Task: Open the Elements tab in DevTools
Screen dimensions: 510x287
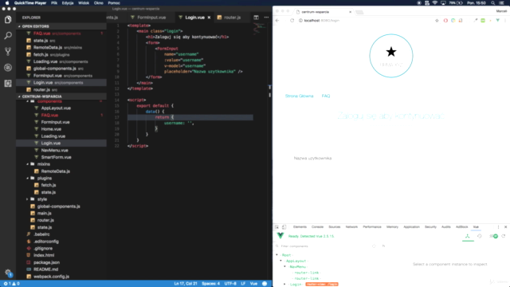Action: [x=300, y=226]
